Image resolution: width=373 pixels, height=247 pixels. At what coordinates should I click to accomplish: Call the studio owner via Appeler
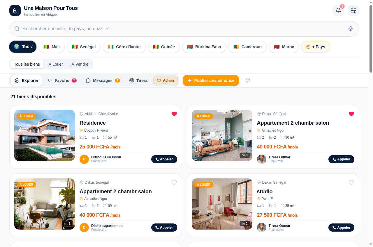(341, 228)
